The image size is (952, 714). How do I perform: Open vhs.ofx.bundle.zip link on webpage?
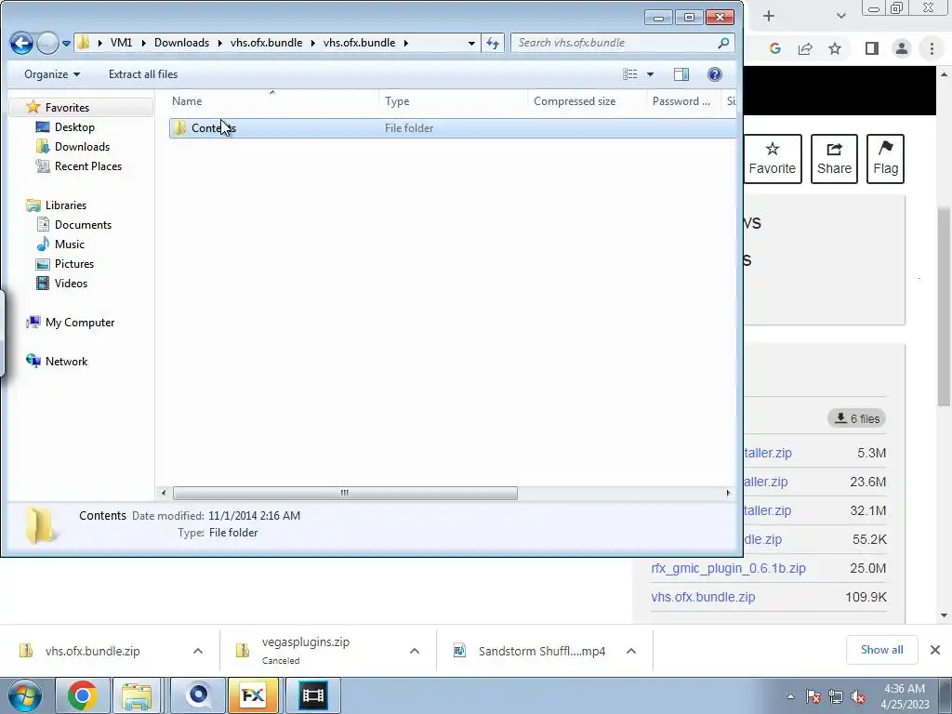point(703,597)
